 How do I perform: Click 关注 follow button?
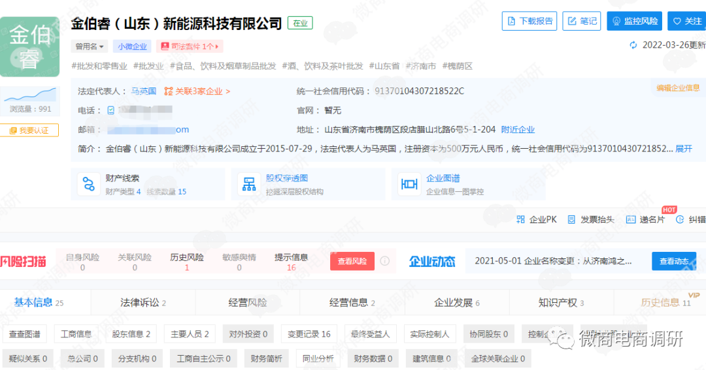click(687, 21)
